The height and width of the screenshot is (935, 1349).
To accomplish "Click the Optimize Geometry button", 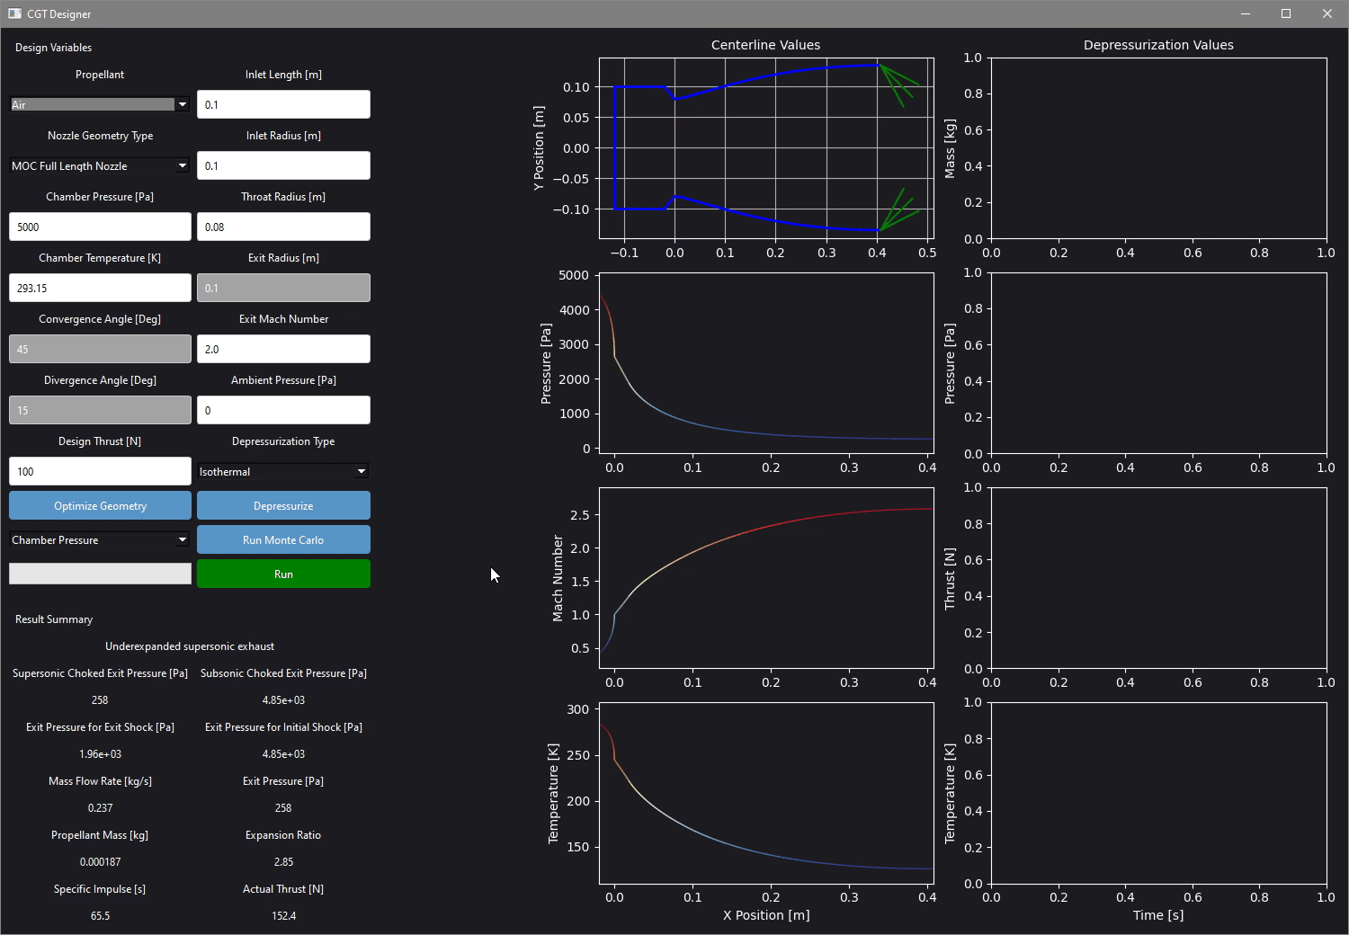I will (100, 505).
